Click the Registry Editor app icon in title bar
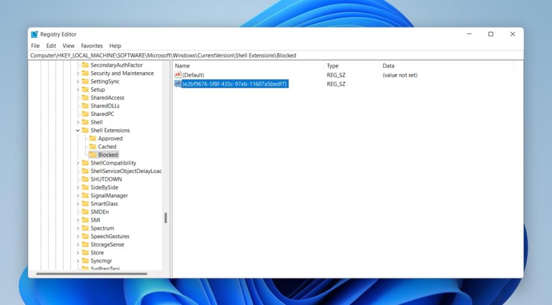Image resolution: width=552 pixels, height=305 pixels. pyautogui.click(x=34, y=34)
